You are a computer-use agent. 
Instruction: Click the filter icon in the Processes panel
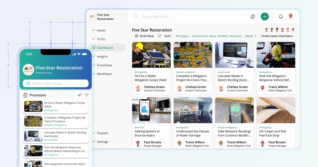click(x=87, y=95)
